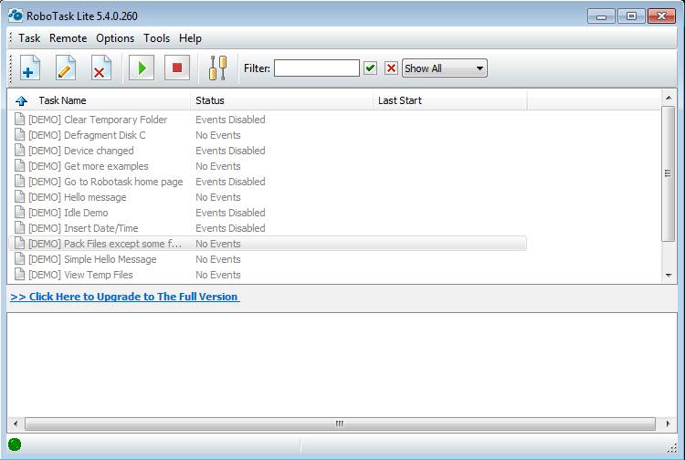
Task: Click the task list vertical scrollbar thumb
Action: pos(669,173)
